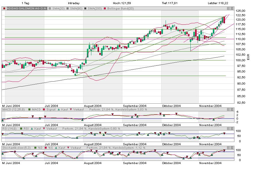Click August 2004 label under the main price chart
Image resolution: width=264 pixels, height=177 pixels.
(93, 106)
